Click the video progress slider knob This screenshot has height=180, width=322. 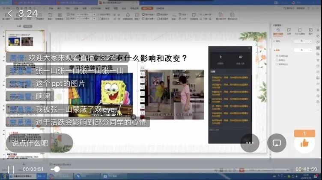pyautogui.click(x=57, y=169)
